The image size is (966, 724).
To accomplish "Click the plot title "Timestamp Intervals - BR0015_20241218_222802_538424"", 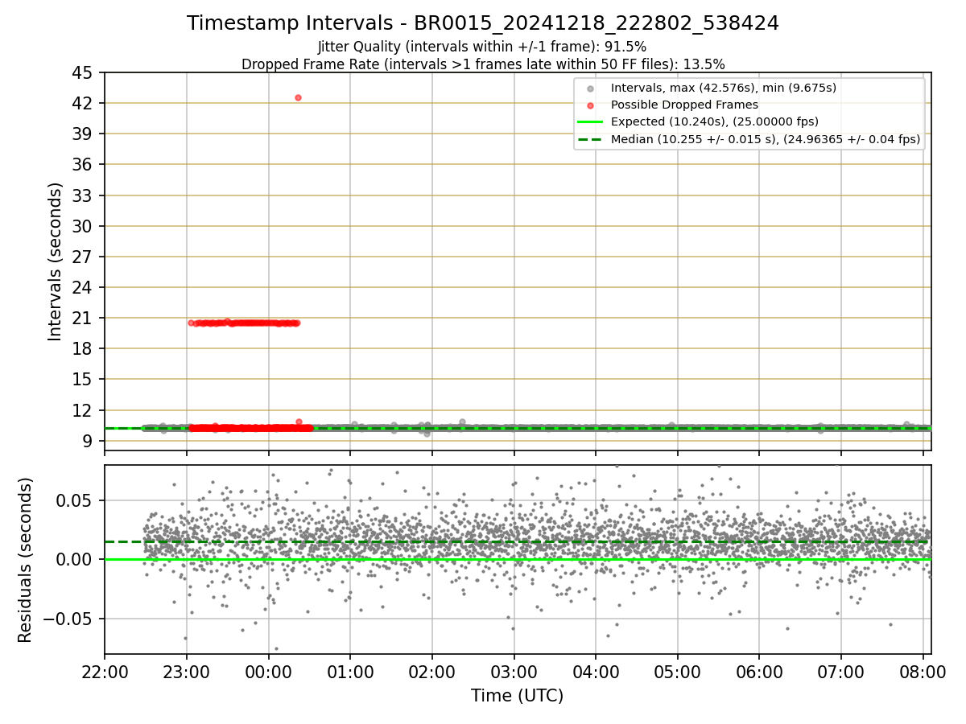I will coord(483,23).
